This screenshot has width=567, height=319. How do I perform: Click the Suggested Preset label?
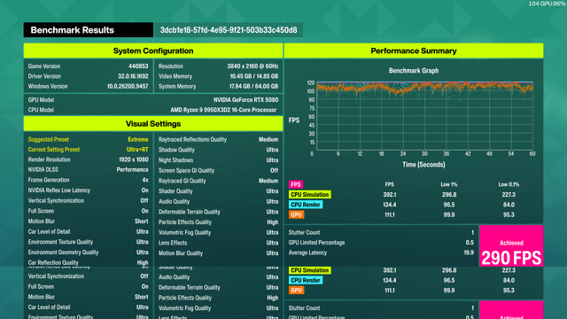49,140
